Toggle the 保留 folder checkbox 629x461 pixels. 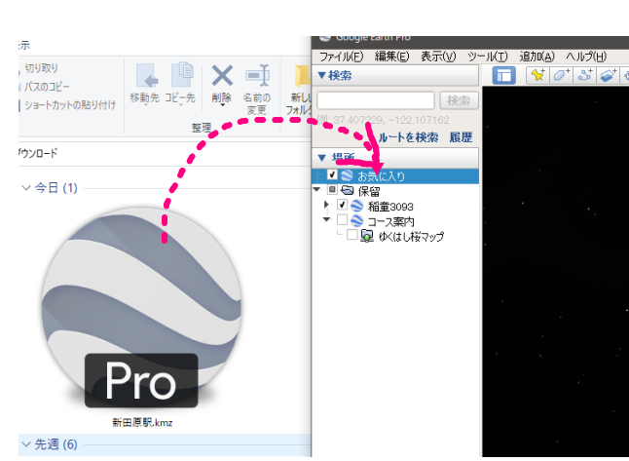pos(332,189)
